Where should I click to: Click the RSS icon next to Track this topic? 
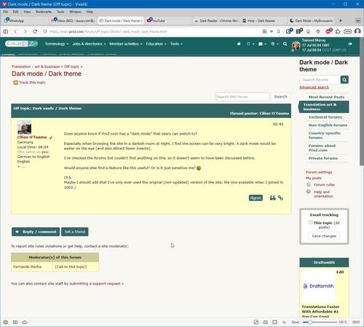pos(16,82)
